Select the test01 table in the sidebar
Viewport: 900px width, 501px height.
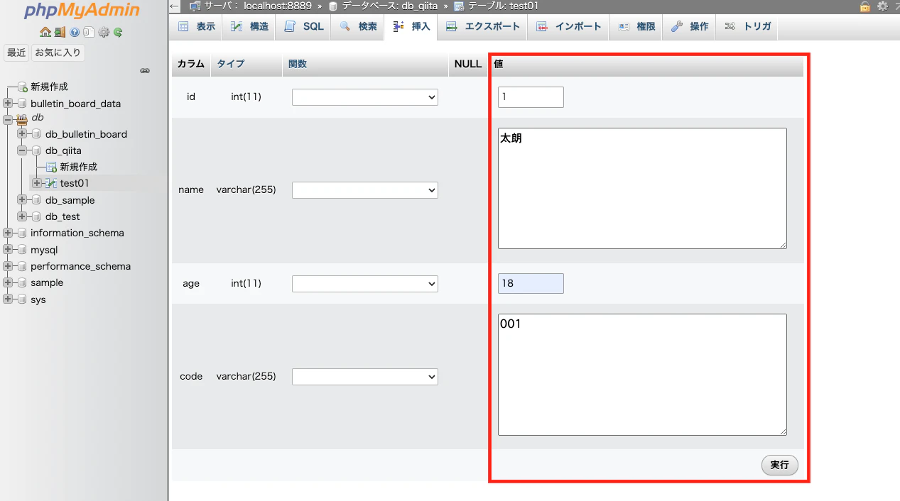click(x=72, y=183)
